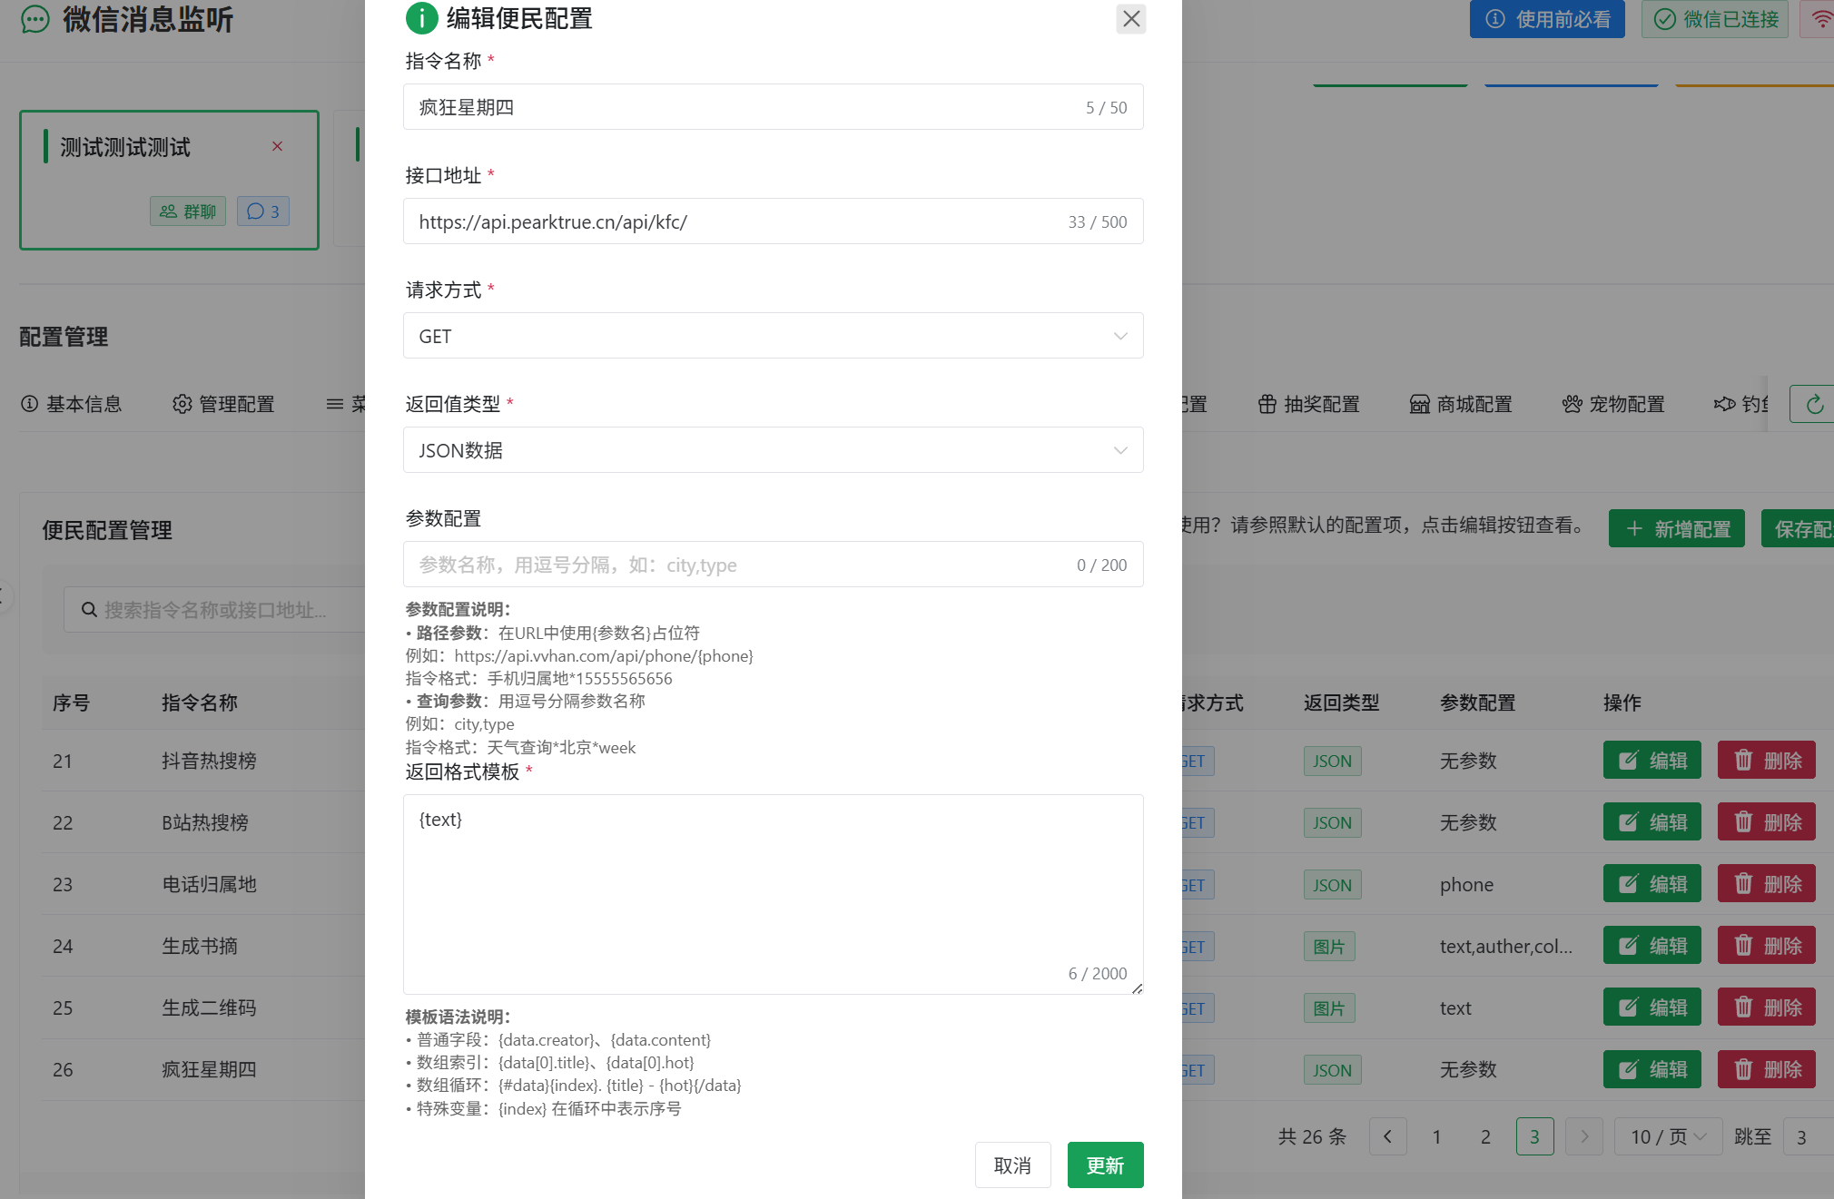
Task: Click the 共 26 条 total count text
Action: 1312,1136
